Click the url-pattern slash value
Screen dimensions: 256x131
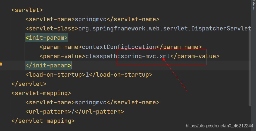(x=73, y=112)
